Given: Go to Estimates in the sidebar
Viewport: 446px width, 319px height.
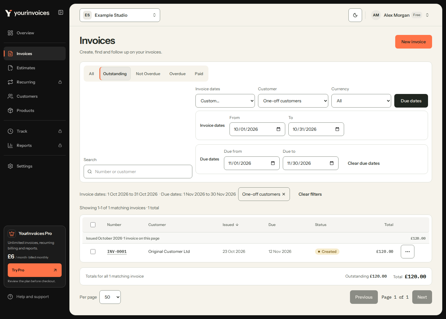Looking at the screenshot, I should point(35,68).
